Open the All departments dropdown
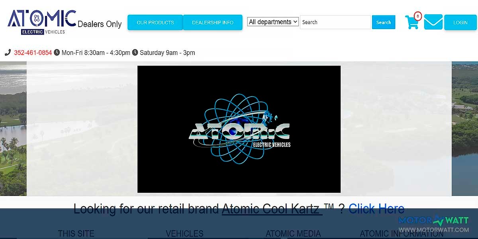The image size is (478, 239). coord(272,22)
